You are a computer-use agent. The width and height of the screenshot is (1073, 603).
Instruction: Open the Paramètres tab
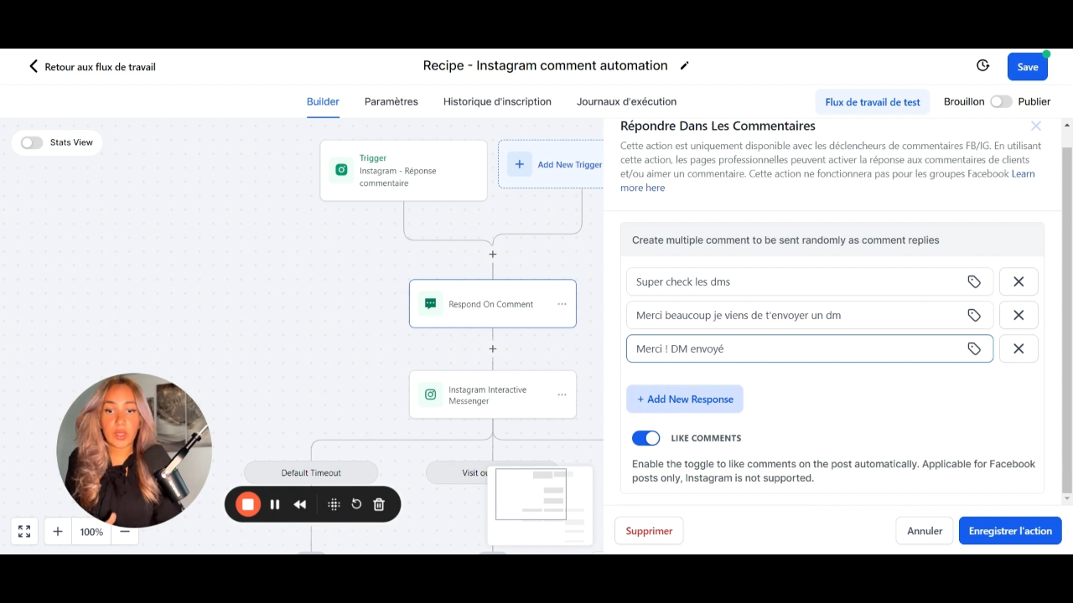pos(391,101)
